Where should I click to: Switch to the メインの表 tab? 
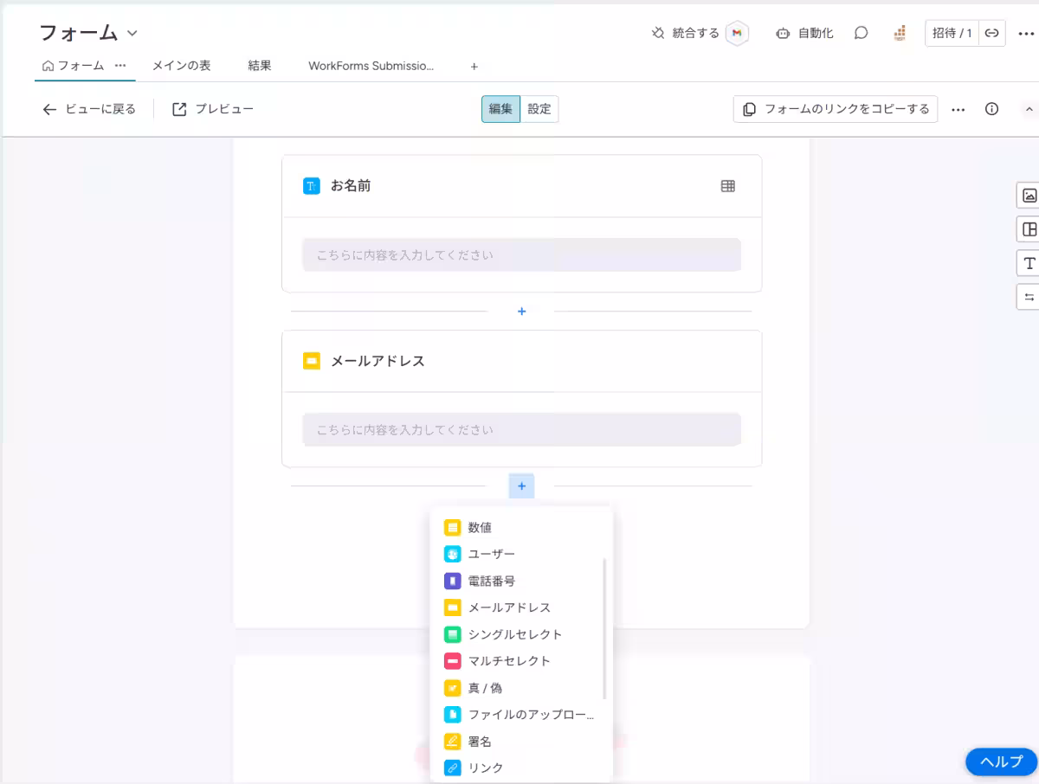180,66
